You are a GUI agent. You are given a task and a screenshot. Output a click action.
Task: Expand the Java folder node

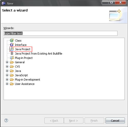click(x=7, y=71)
